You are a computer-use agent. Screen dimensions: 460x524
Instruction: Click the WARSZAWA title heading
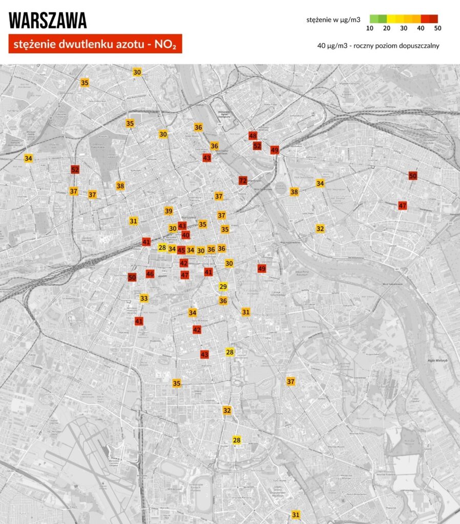tap(48, 20)
